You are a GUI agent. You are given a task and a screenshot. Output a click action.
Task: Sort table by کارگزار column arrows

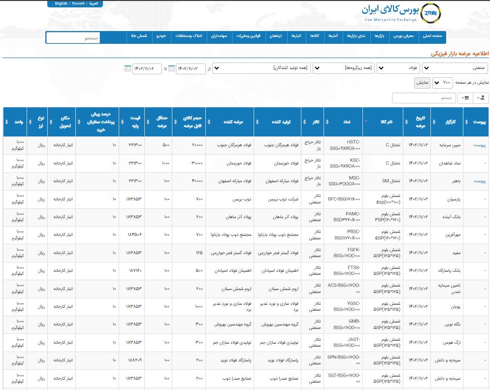point(434,122)
